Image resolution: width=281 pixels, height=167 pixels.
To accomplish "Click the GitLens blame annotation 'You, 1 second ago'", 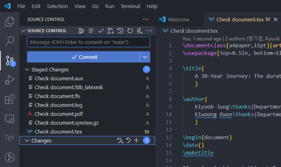I will pyautogui.click(x=202, y=39).
